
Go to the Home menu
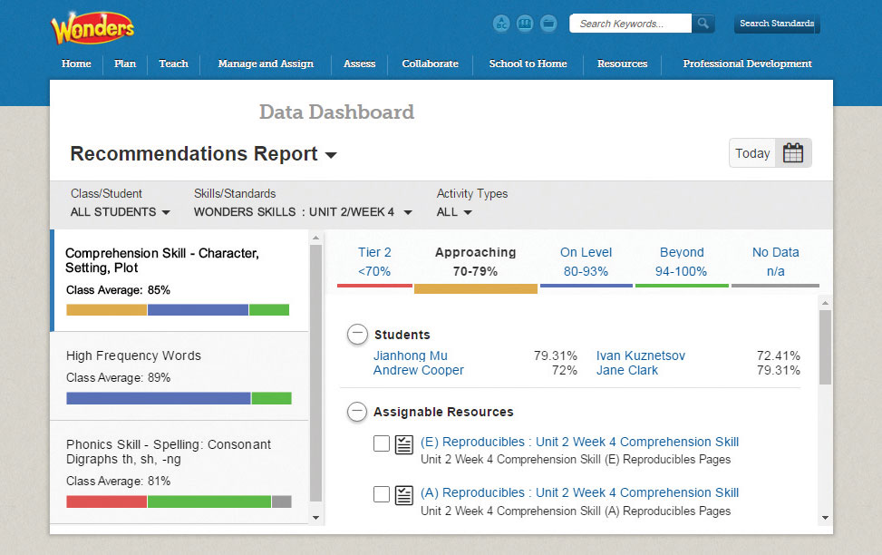(x=76, y=63)
